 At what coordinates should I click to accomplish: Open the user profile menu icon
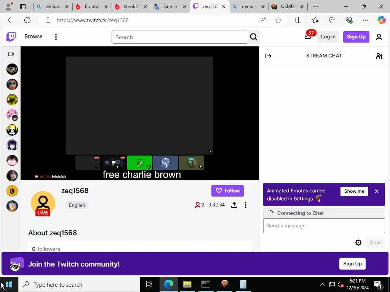click(379, 37)
